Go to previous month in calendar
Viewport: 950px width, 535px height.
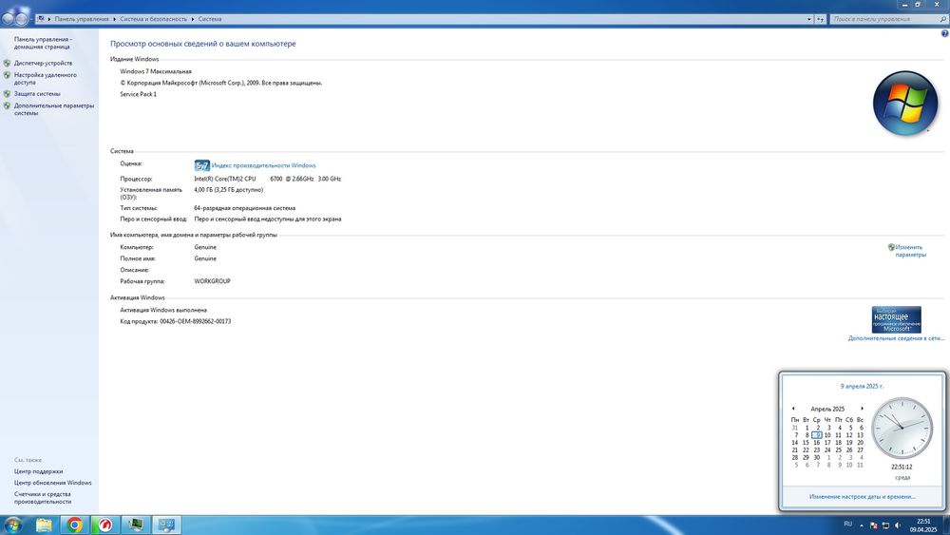click(x=793, y=409)
